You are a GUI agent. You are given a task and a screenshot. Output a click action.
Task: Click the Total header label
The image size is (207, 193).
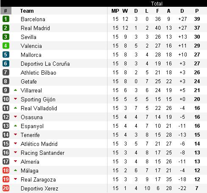[157, 3]
